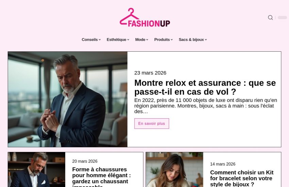The height and width of the screenshot is (187, 289).
Task: Open the Sacs & bijoux chevron
Action: coord(206,40)
